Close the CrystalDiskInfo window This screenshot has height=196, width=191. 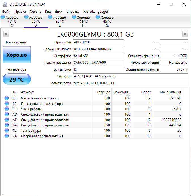pos(184,4)
